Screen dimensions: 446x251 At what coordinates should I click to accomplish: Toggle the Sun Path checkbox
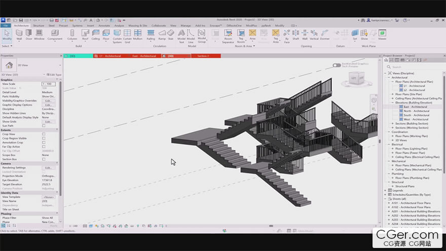point(44,126)
